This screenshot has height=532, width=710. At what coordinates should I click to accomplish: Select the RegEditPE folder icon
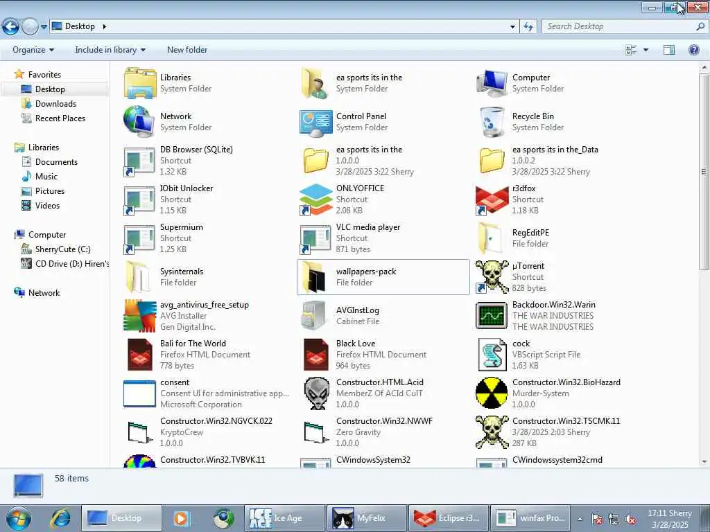491,238
